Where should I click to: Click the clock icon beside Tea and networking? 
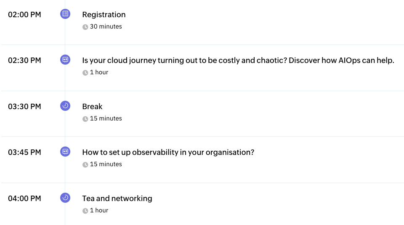[65, 198]
